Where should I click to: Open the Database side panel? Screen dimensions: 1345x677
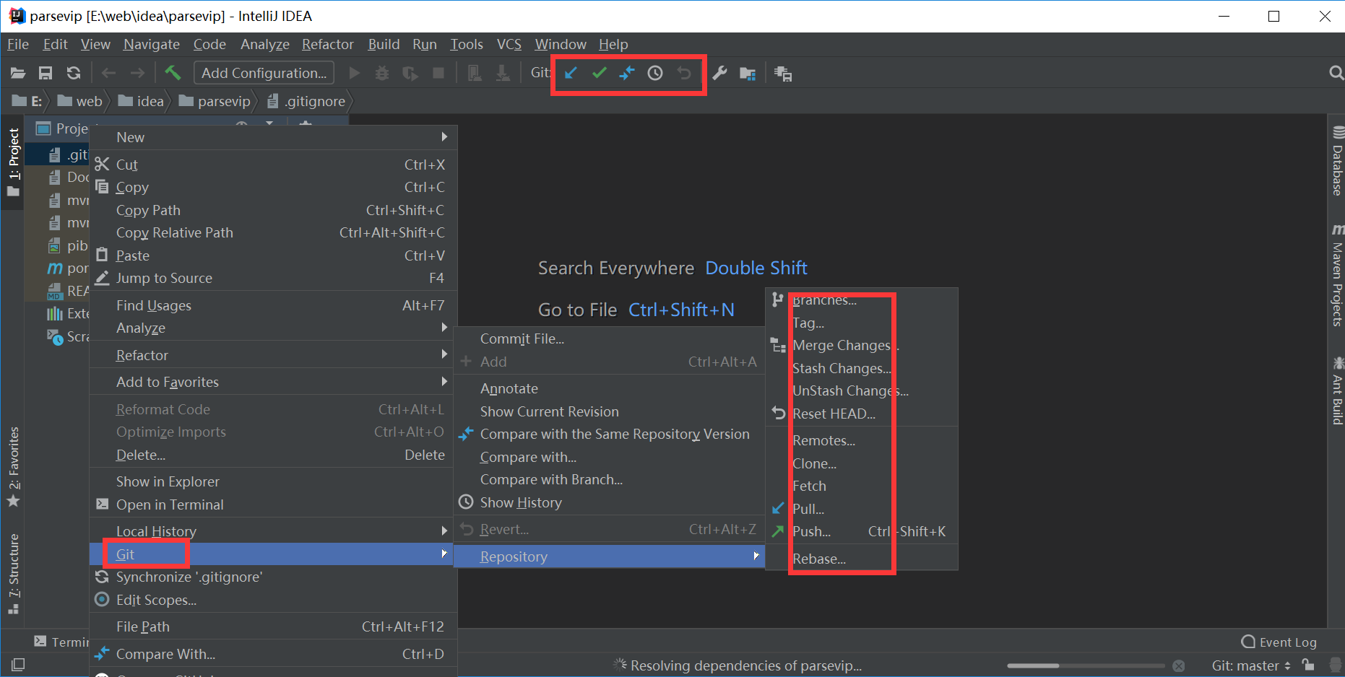tap(1337, 162)
